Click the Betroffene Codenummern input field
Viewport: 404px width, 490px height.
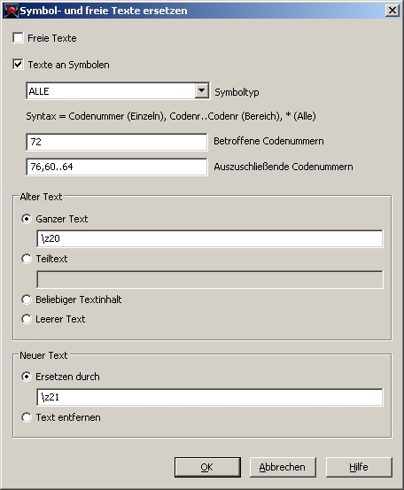pos(117,142)
